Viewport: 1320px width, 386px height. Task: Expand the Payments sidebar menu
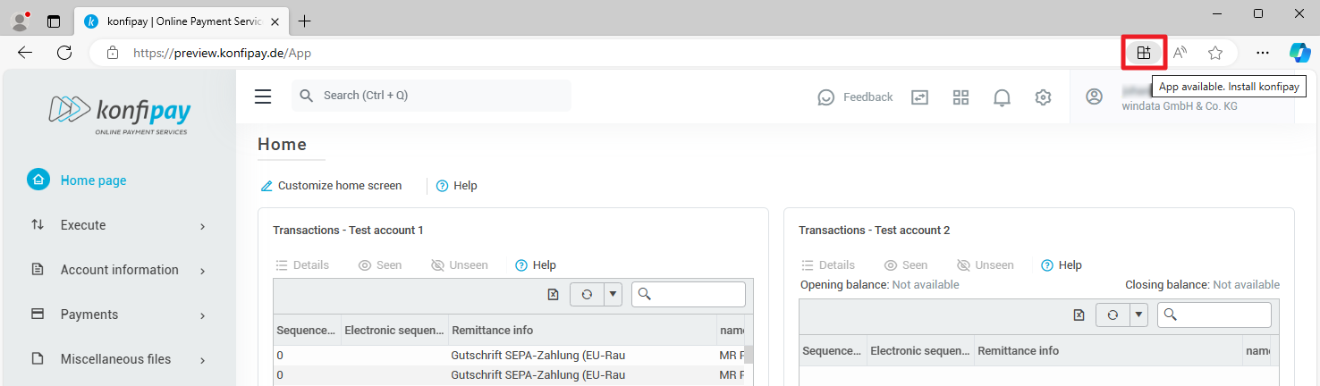coord(118,315)
